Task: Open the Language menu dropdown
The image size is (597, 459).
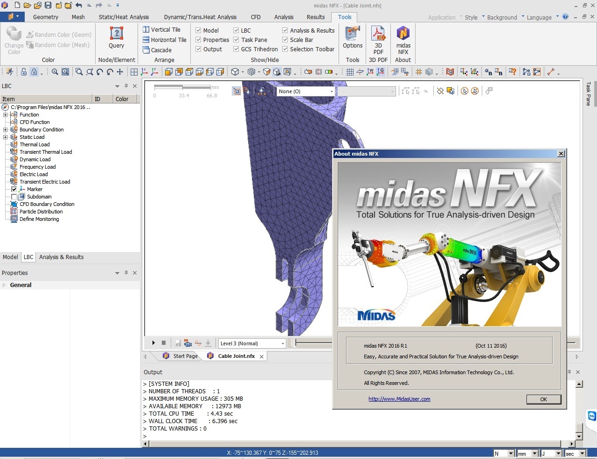Action: point(542,17)
